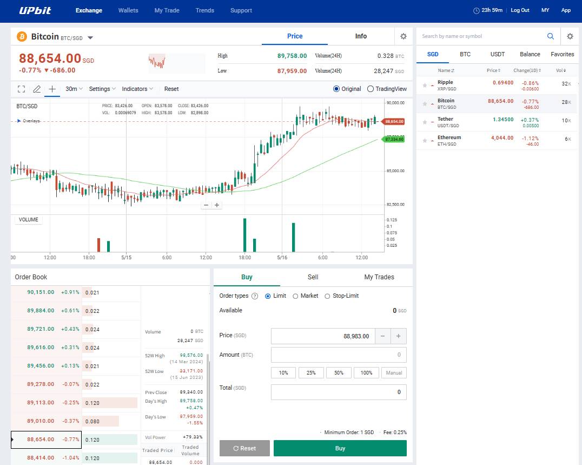Image resolution: width=582 pixels, height=465 pixels.
Task: Select Limit order type
Action: (268, 296)
